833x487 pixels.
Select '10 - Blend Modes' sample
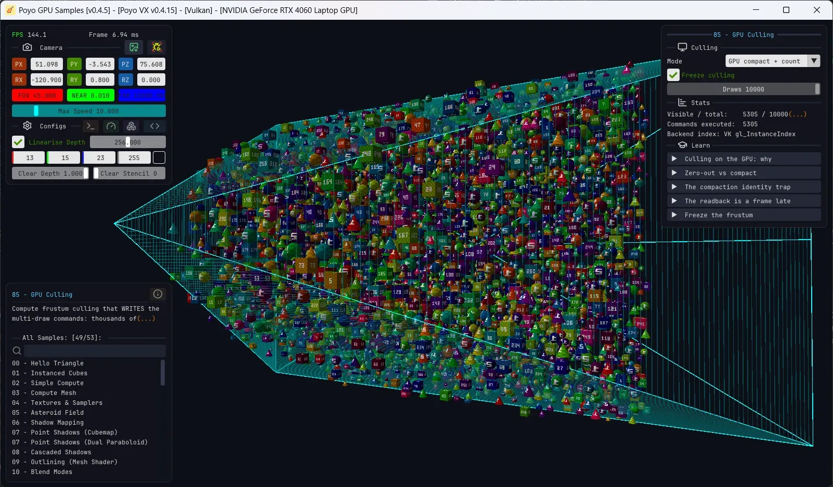42,471
